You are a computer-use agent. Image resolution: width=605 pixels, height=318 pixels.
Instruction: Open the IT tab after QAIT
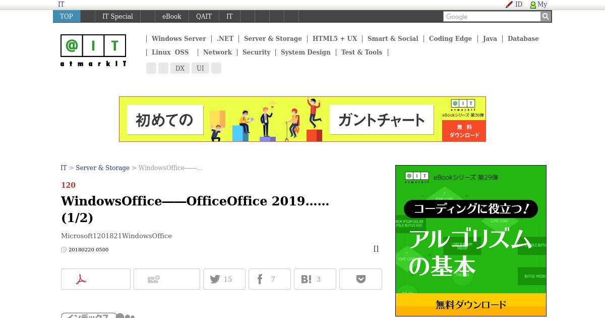tap(229, 16)
